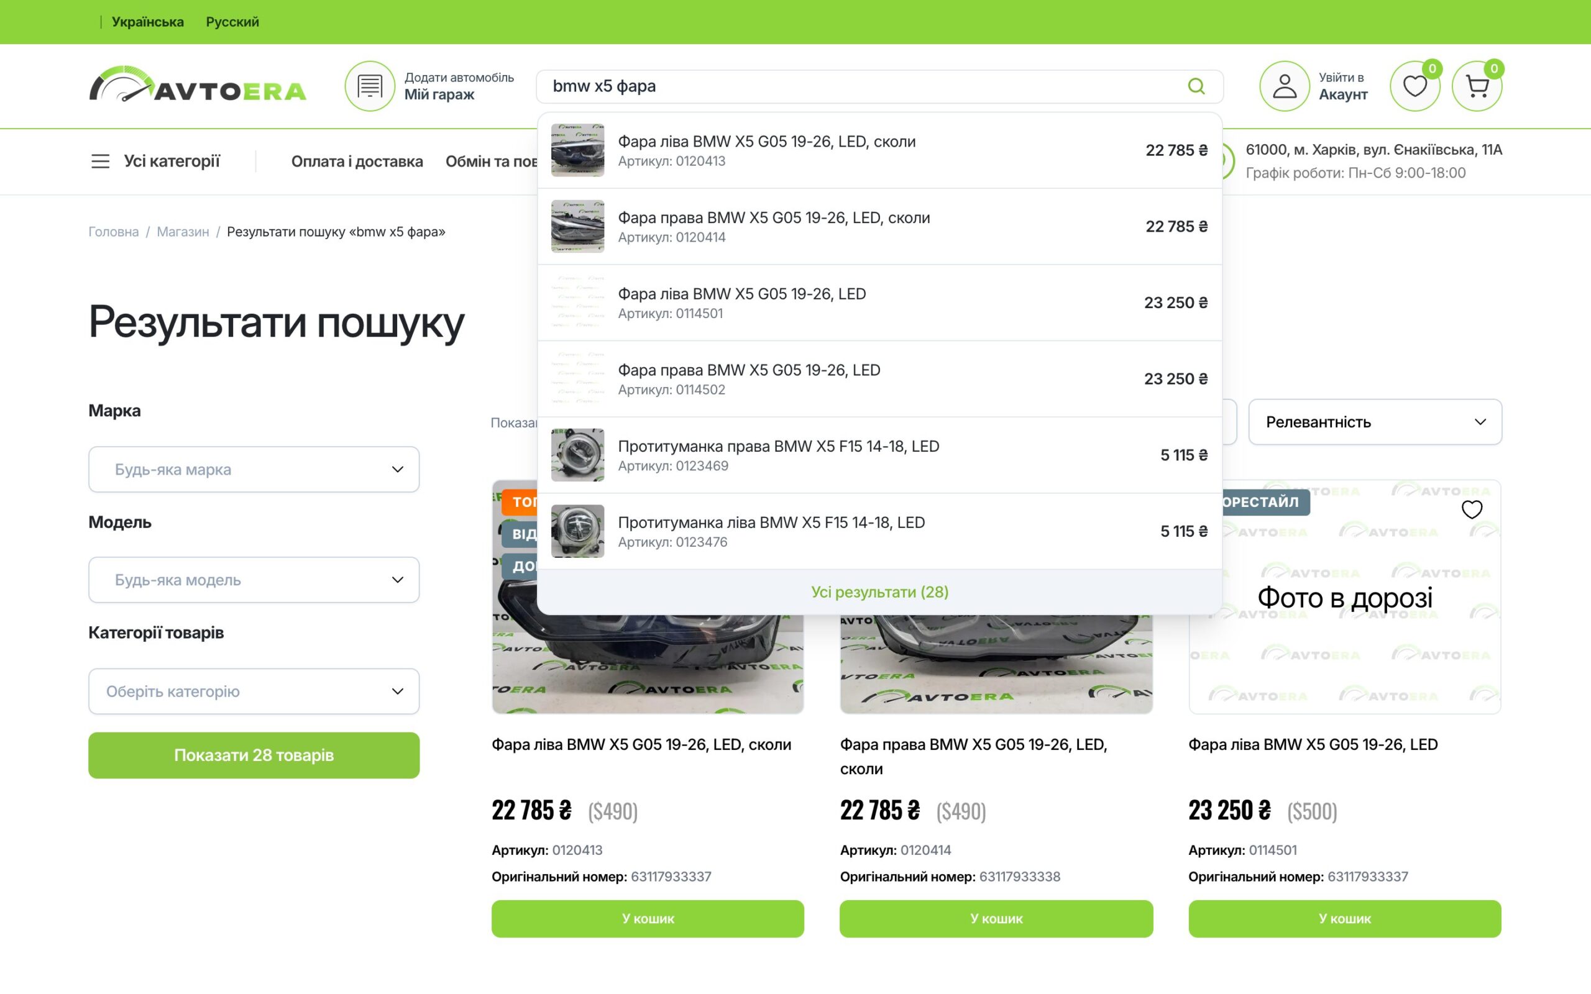Image resolution: width=1591 pixels, height=994 pixels.
Task: Click Увійти в Акаунт text
Action: pyautogui.click(x=1343, y=86)
